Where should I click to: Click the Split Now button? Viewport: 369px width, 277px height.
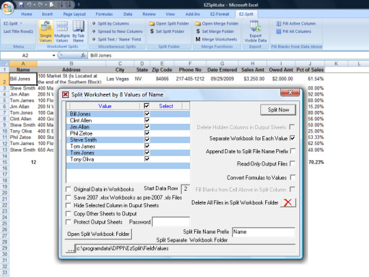pos(278,109)
